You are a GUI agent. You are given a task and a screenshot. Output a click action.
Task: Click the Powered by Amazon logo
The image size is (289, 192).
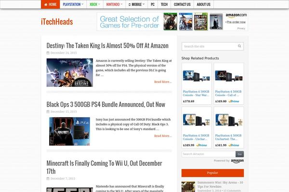[x=237, y=161]
